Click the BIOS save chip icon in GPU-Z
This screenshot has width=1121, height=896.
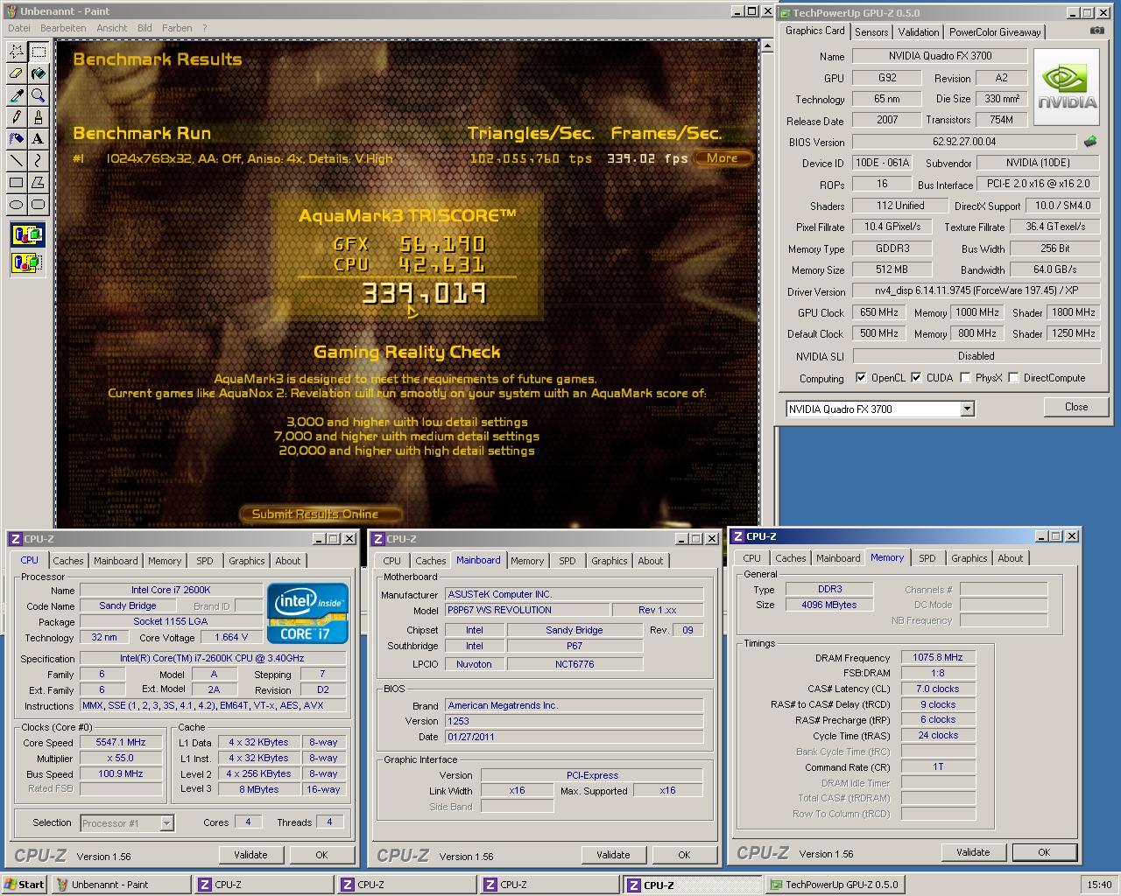pos(1090,141)
